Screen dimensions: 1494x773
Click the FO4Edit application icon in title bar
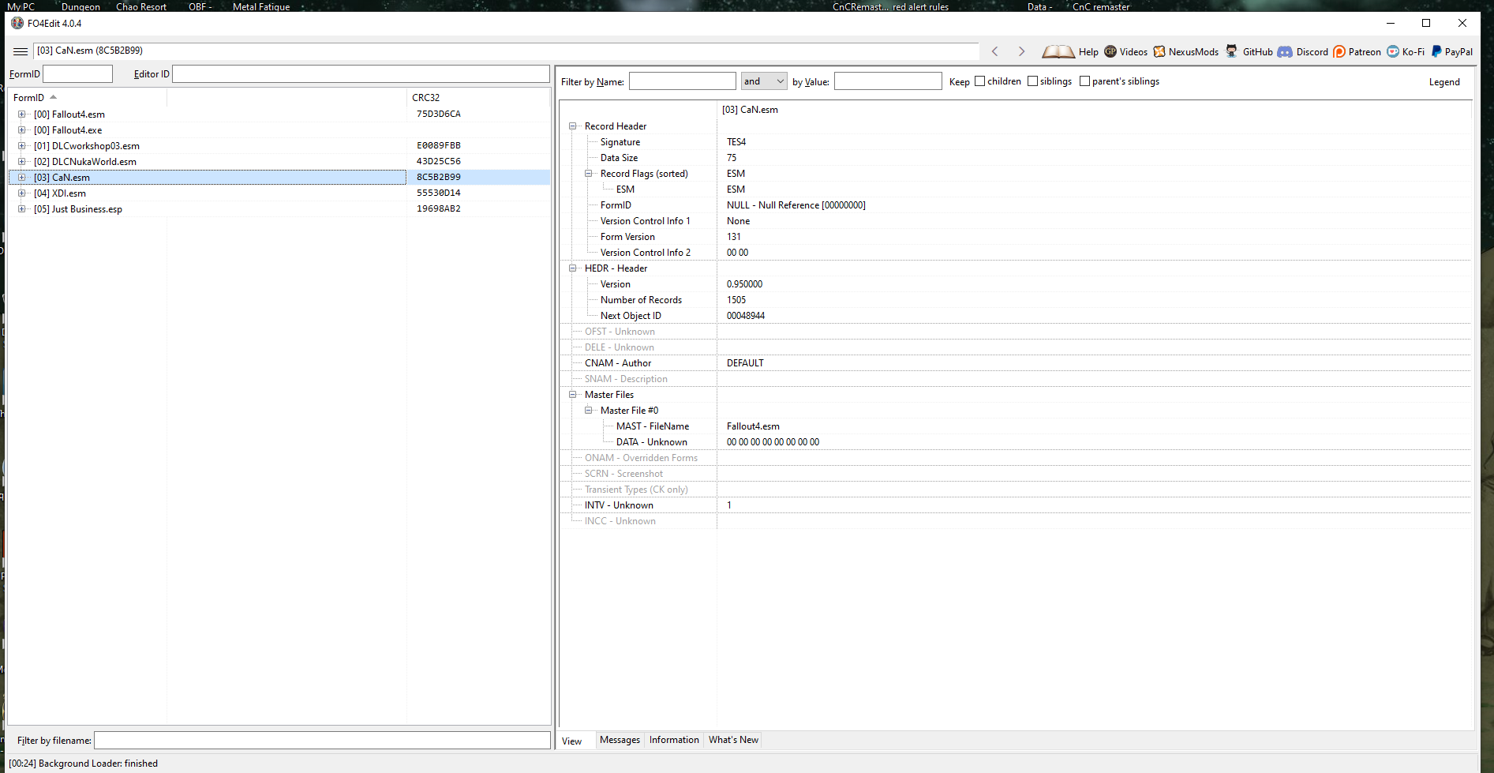coord(17,23)
